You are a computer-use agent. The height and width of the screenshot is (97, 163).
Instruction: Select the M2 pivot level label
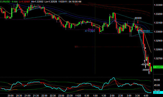point(76,4)
